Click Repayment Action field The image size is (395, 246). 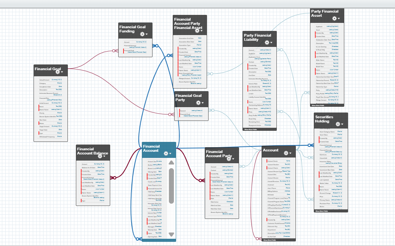tap(260, 125)
